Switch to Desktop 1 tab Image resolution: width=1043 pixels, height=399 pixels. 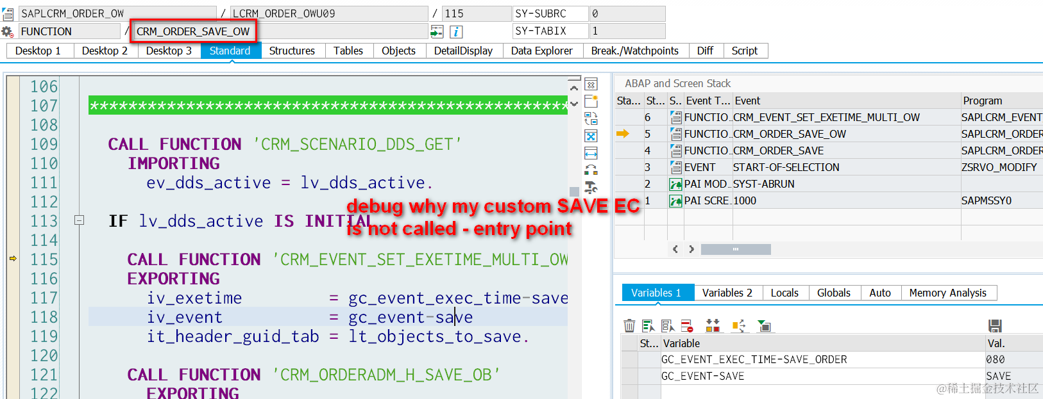39,51
